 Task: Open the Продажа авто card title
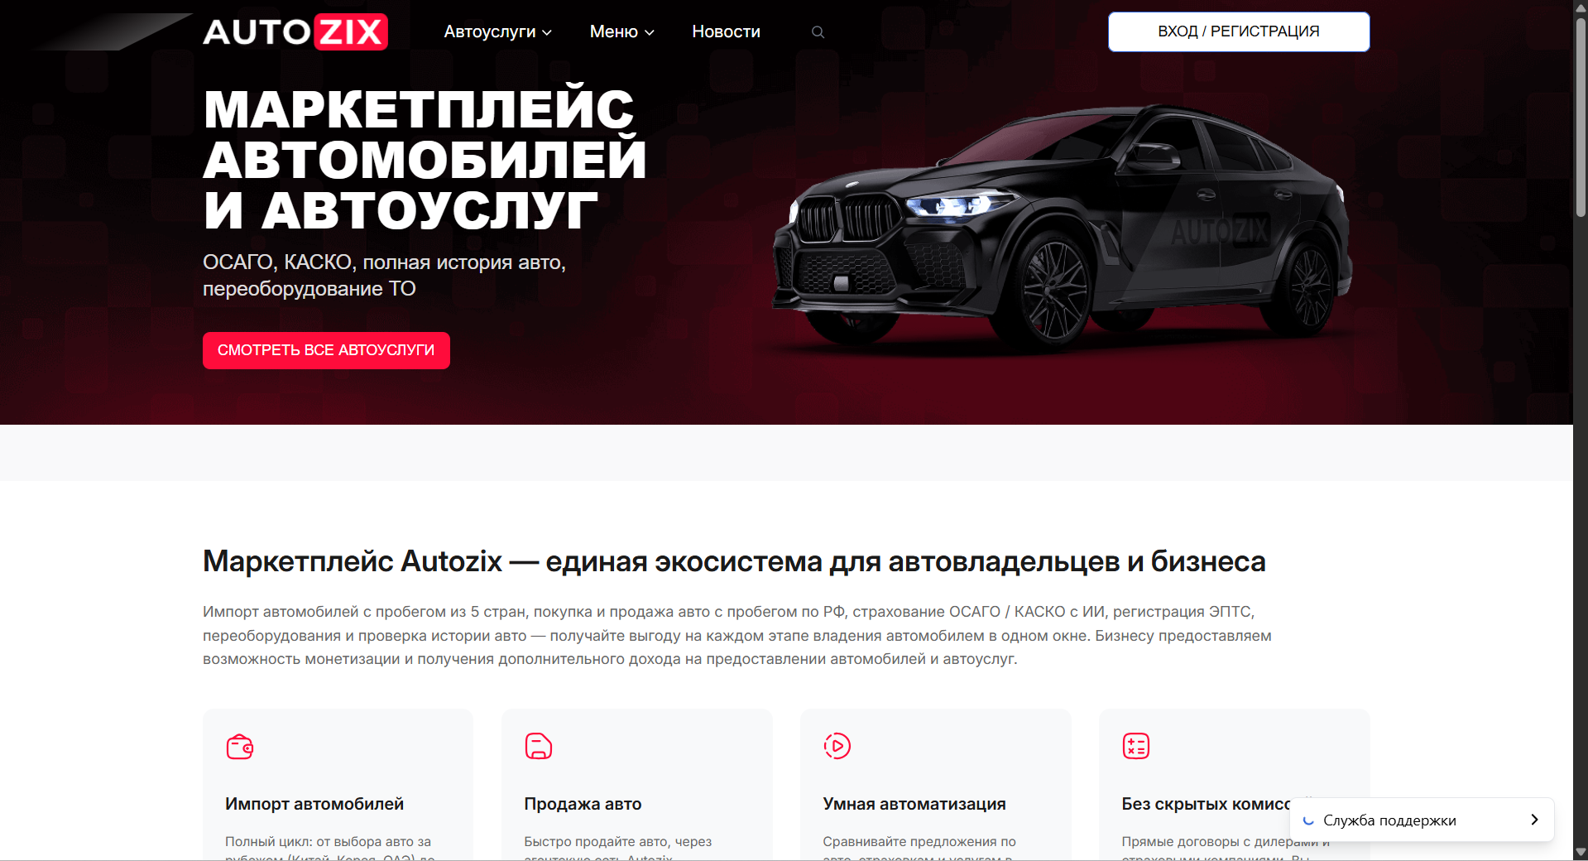(x=583, y=804)
